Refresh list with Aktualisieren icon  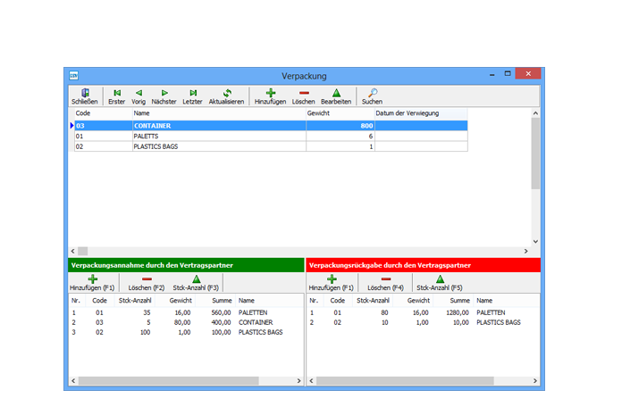[x=226, y=93]
